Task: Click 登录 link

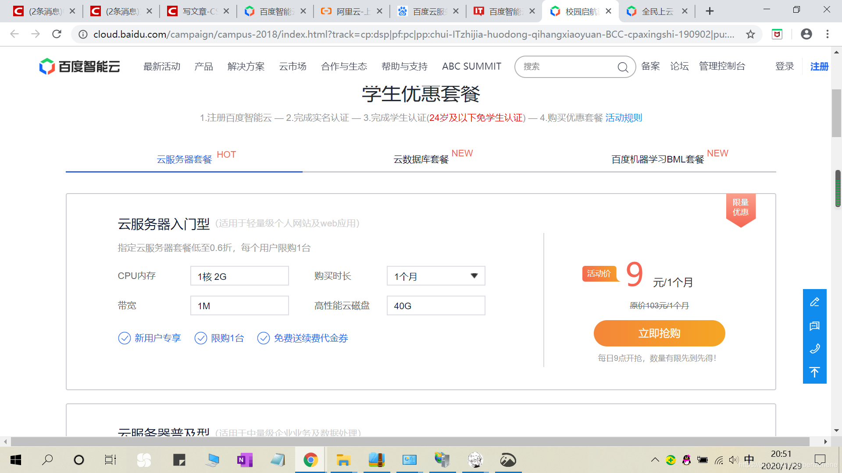Action: [x=785, y=67]
